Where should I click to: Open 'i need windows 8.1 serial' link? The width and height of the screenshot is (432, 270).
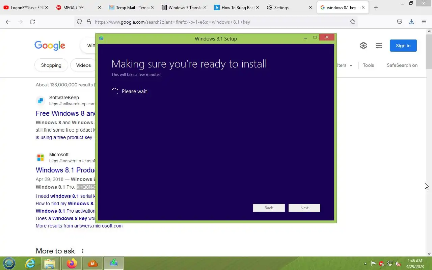pos(66,196)
